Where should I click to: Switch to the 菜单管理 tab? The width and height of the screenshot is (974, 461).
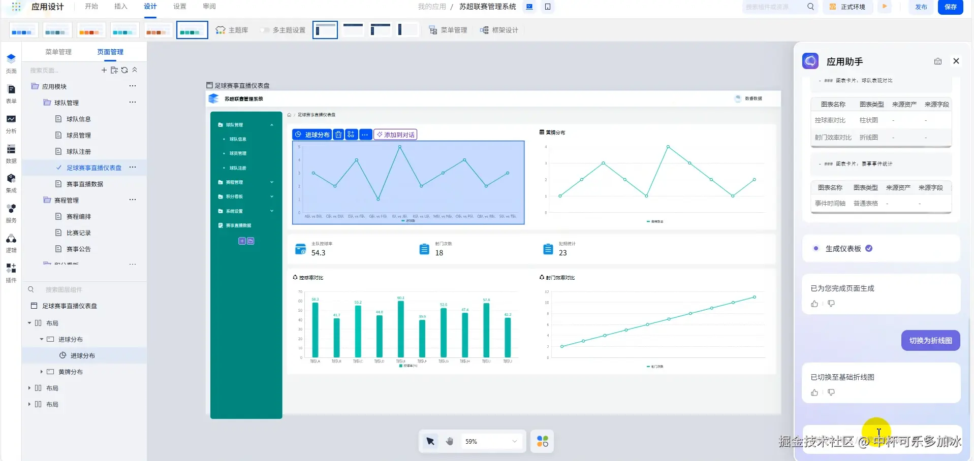click(58, 52)
